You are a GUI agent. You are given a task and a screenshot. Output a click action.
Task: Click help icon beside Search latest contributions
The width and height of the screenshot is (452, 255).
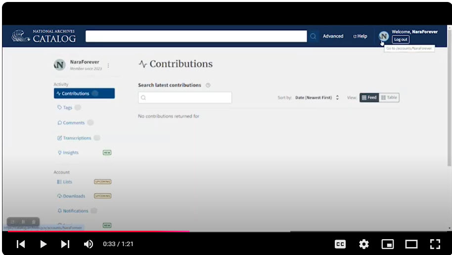click(x=208, y=85)
